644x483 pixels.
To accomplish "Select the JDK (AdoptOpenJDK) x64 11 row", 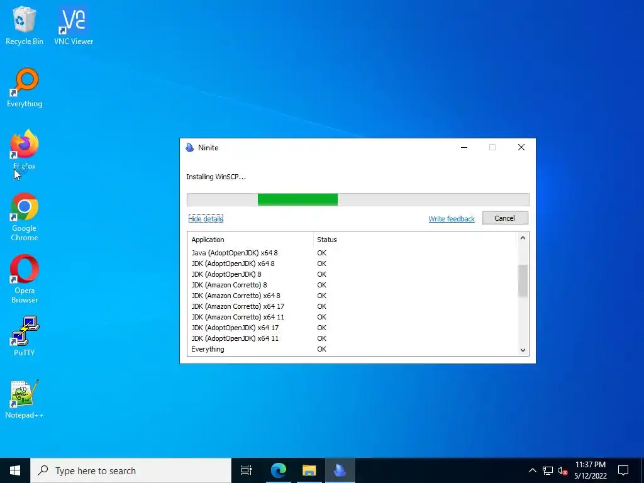I will [x=352, y=338].
